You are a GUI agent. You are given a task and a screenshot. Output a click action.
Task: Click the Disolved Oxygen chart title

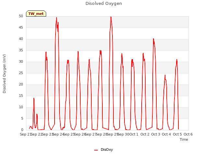pyautogui.click(x=104, y=4)
